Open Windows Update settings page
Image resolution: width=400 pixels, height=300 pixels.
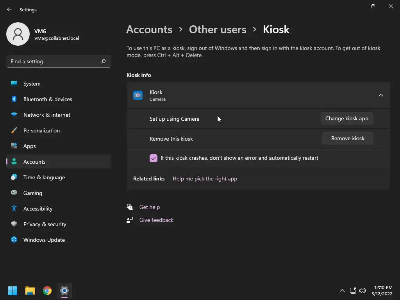point(44,240)
